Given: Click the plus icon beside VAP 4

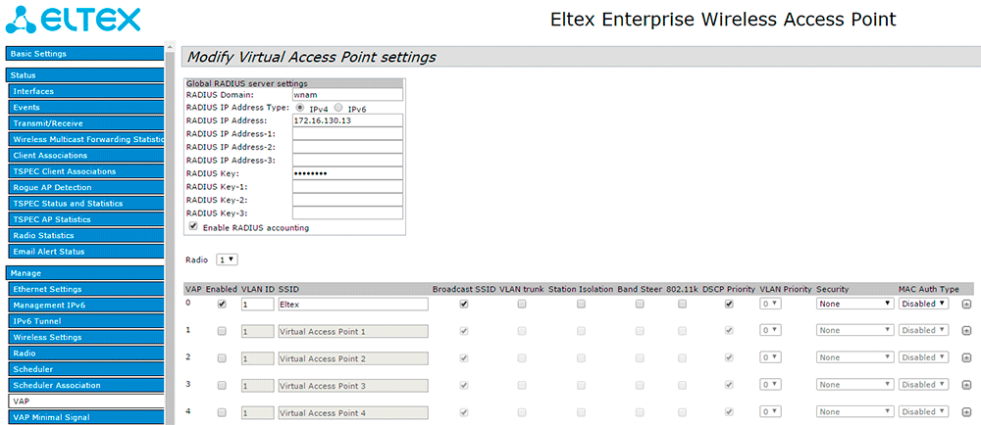Looking at the screenshot, I should (x=966, y=412).
